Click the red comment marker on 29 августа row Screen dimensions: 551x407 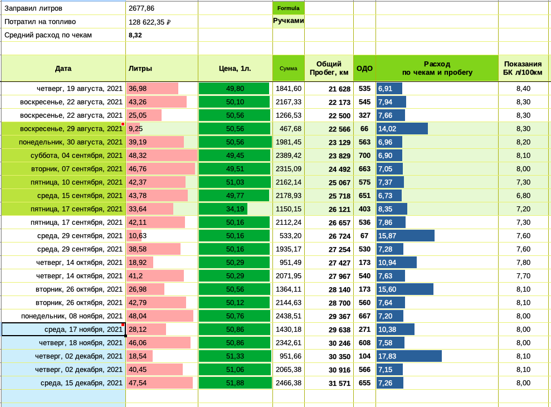(123, 124)
